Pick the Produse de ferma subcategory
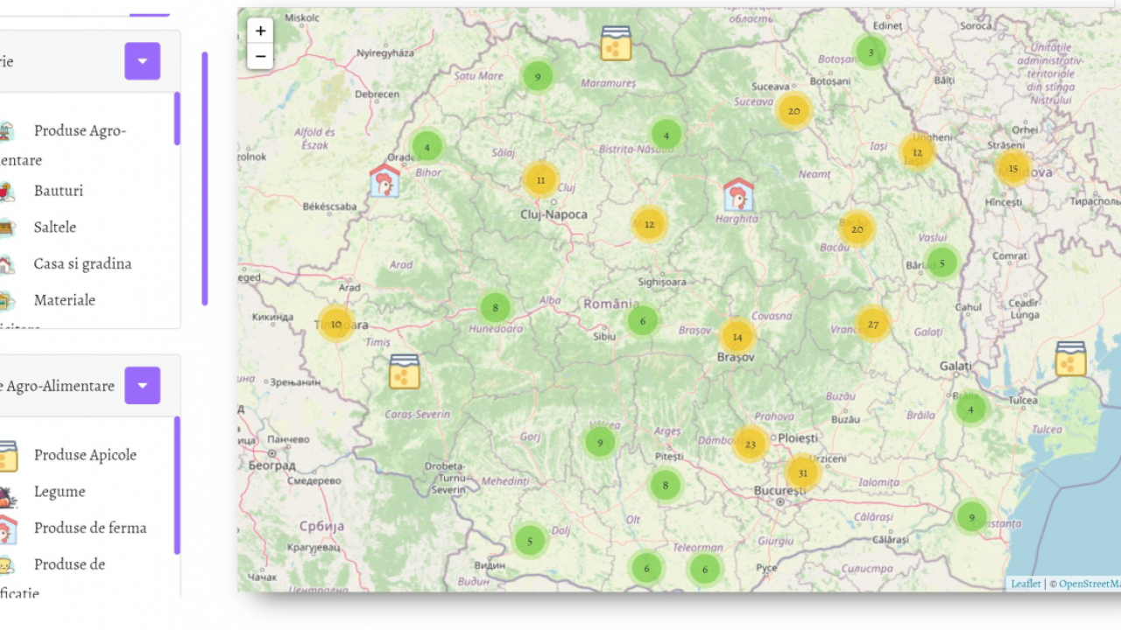Viewport: 1121px width, 630px height. pos(90,528)
